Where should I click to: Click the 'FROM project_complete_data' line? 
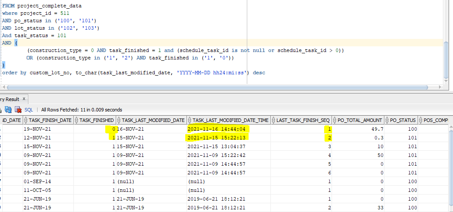(x=41, y=6)
